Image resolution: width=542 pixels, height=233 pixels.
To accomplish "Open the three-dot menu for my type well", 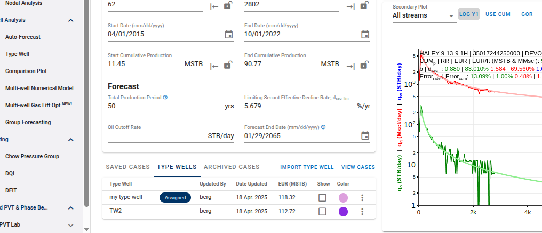I will [x=362, y=198].
